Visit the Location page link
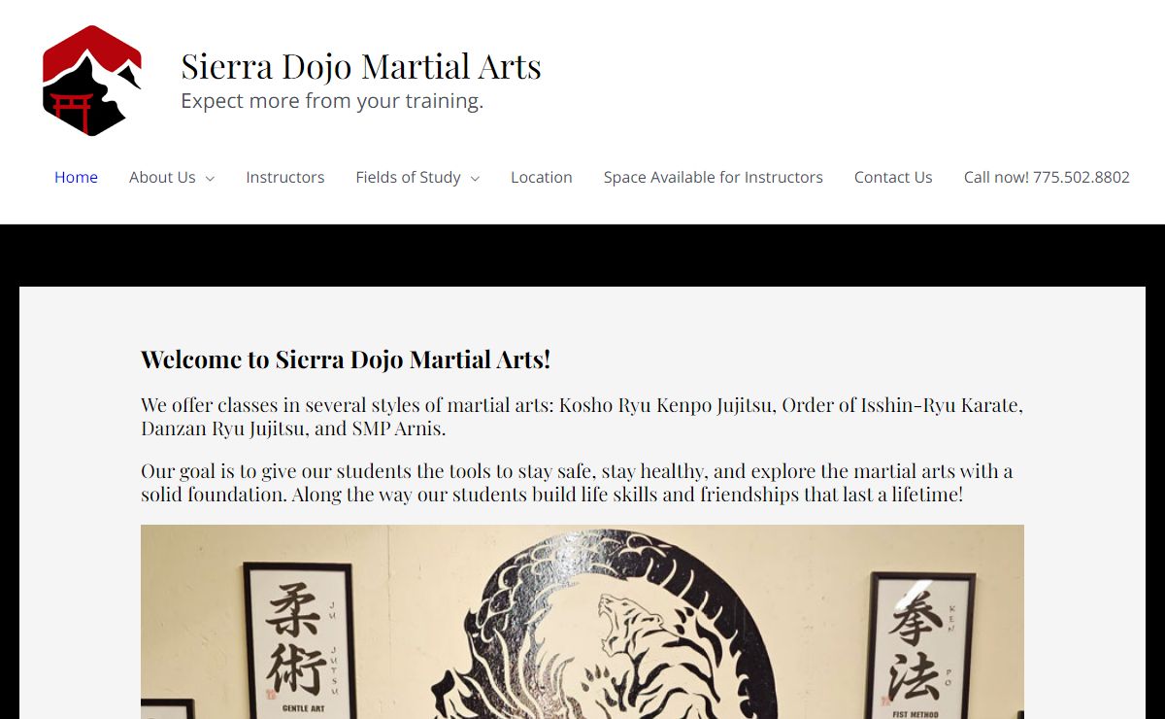 [542, 177]
